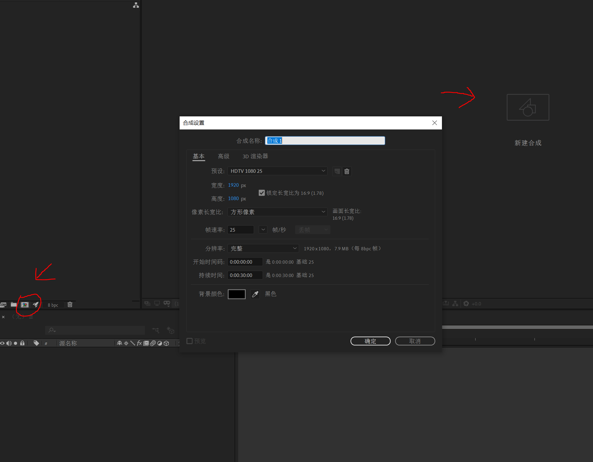The image size is (593, 462).
Task: Click the 新建合成 label text
Action: 528,143
